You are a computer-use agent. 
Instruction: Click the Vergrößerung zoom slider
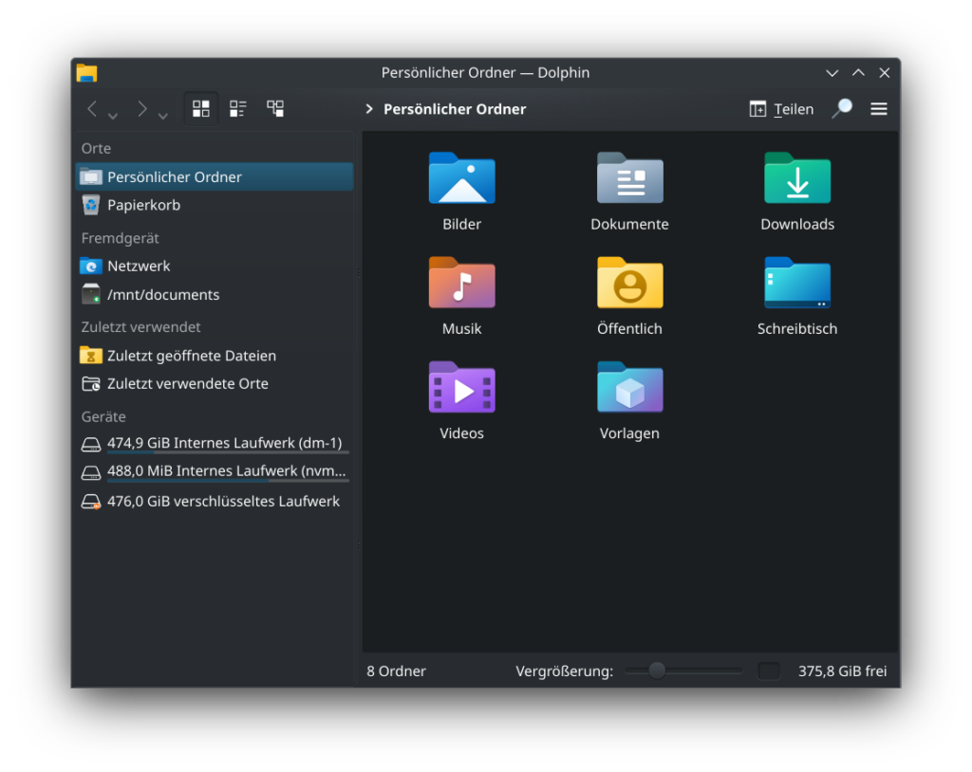pyautogui.click(x=682, y=671)
